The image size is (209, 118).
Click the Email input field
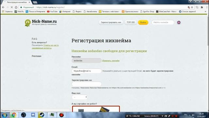87,71
